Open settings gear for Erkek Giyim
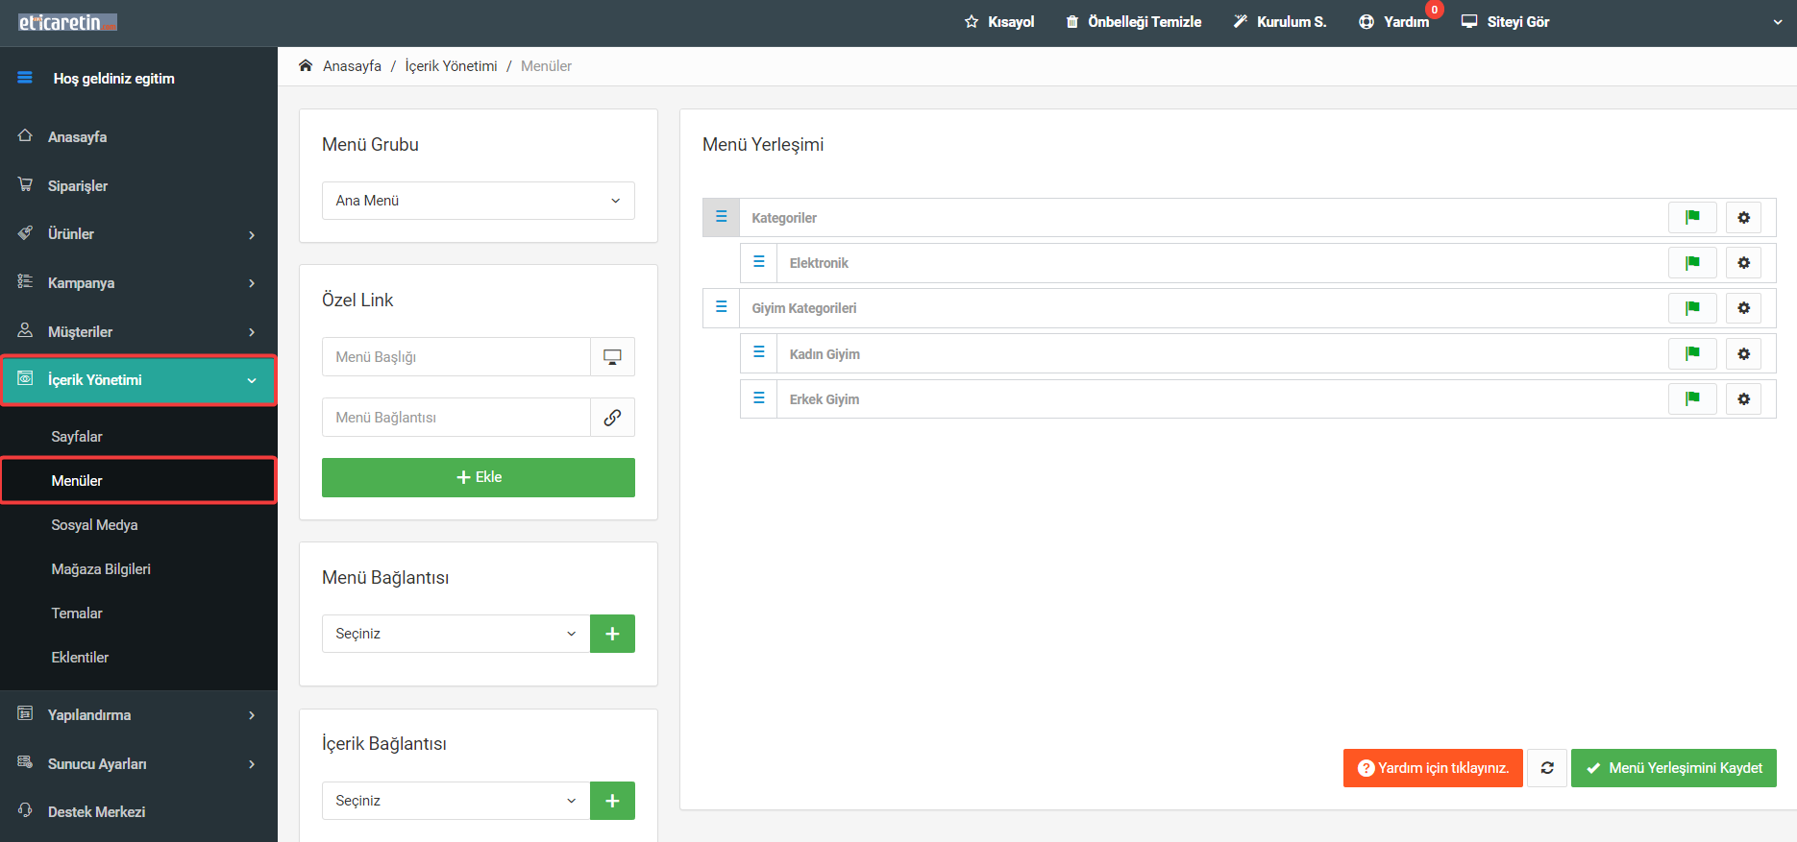 pyautogui.click(x=1744, y=399)
